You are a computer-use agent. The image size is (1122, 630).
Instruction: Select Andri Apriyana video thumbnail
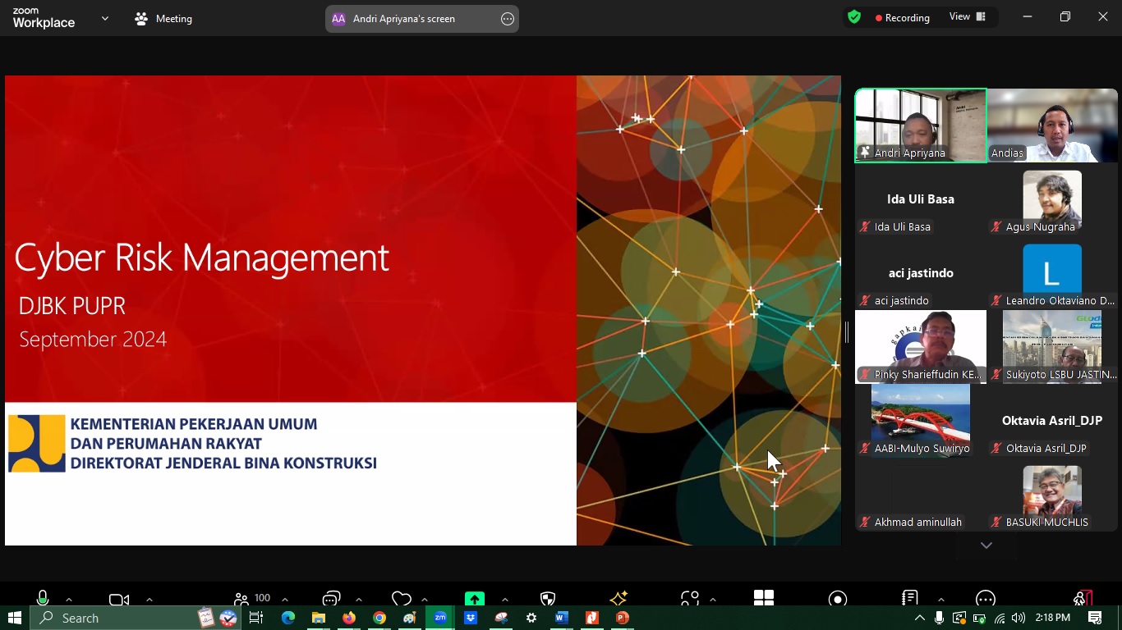pyautogui.click(x=921, y=126)
